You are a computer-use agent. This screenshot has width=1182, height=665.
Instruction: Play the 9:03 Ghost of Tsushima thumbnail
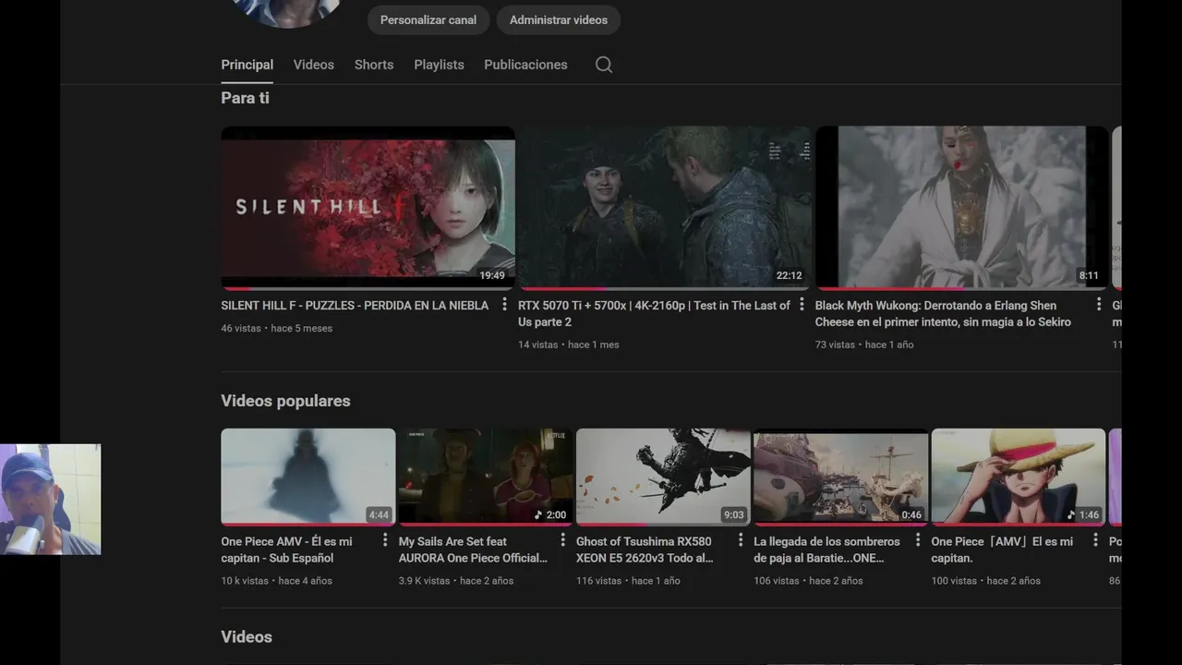[663, 477]
